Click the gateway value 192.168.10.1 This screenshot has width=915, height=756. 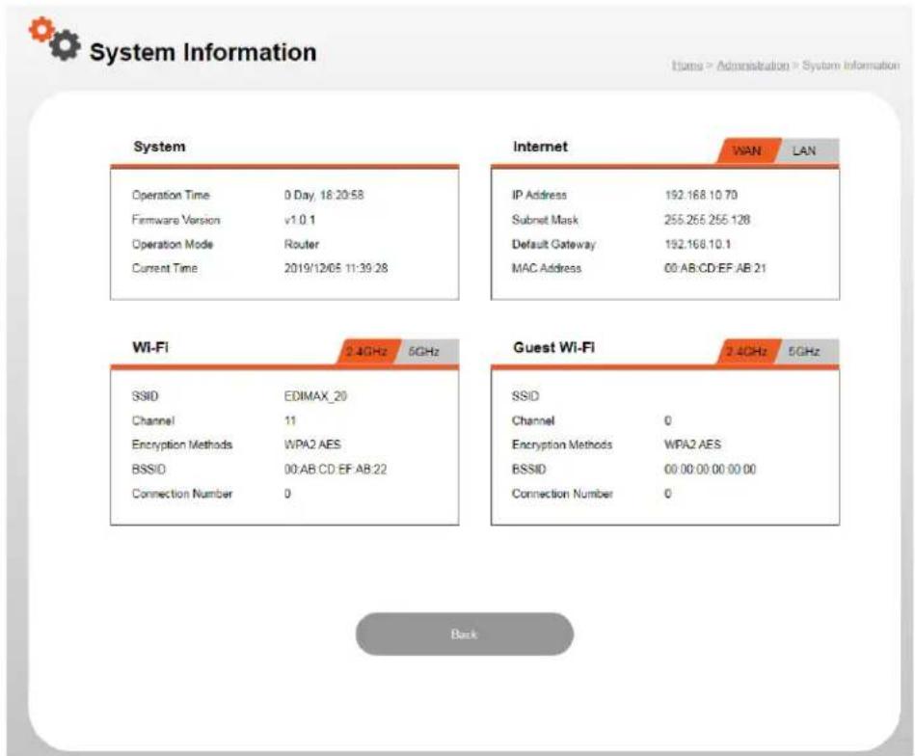[698, 244]
